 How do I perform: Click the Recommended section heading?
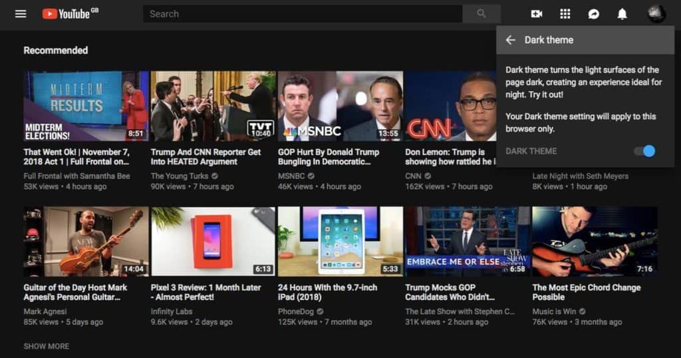click(x=56, y=51)
